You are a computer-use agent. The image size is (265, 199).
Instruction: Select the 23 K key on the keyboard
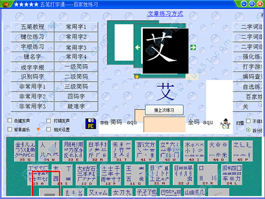pos(208,175)
